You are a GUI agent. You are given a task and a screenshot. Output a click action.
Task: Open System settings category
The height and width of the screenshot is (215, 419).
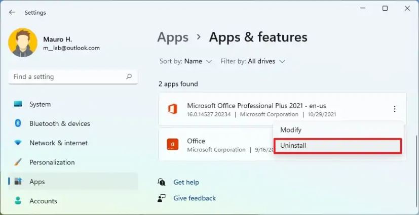point(73,104)
